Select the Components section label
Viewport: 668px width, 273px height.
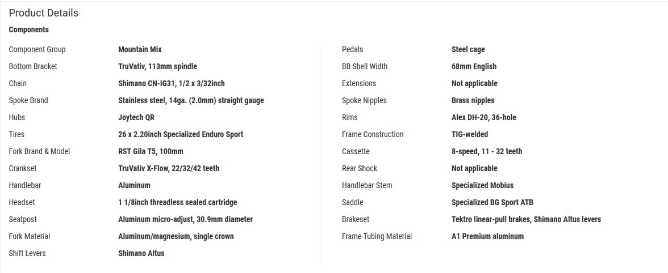tap(28, 29)
